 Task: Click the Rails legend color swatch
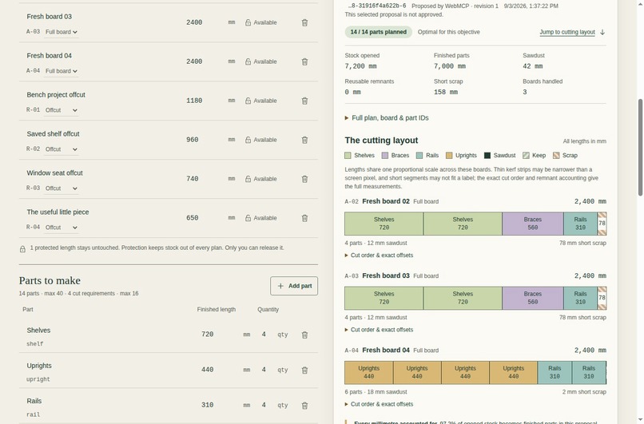(419, 156)
